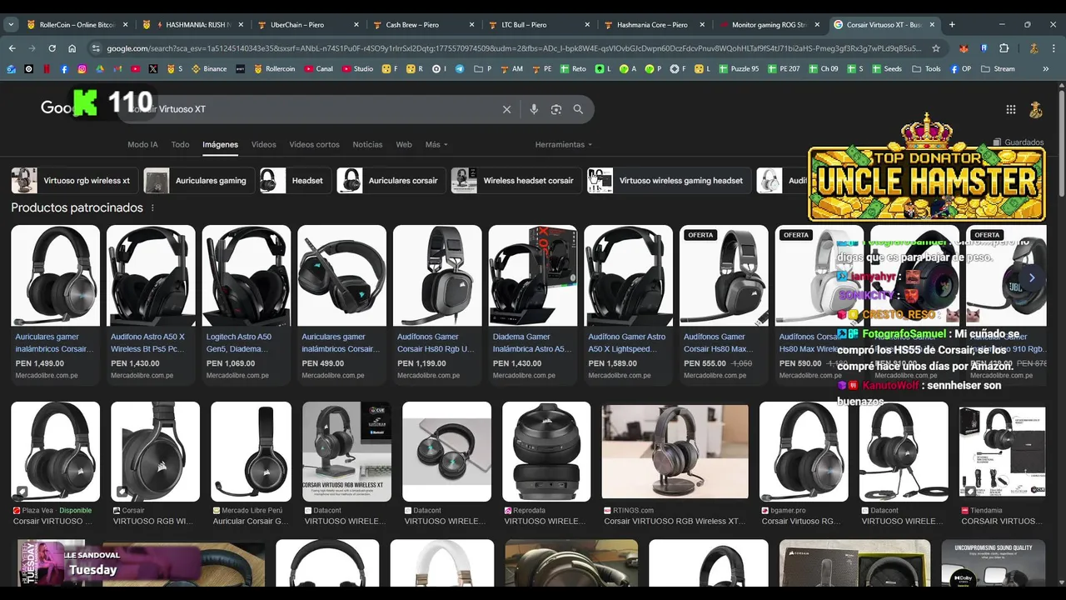Select the Virtuoso rgb wireless xt chip
The height and width of the screenshot is (600, 1066).
tap(73, 180)
